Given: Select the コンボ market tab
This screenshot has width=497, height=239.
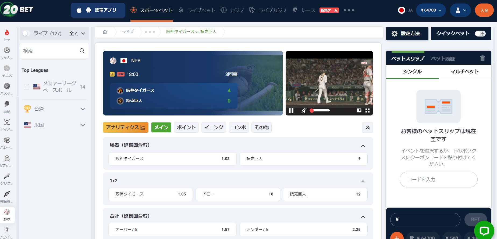Looking at the screenshot, I should (x=239, y=127).
